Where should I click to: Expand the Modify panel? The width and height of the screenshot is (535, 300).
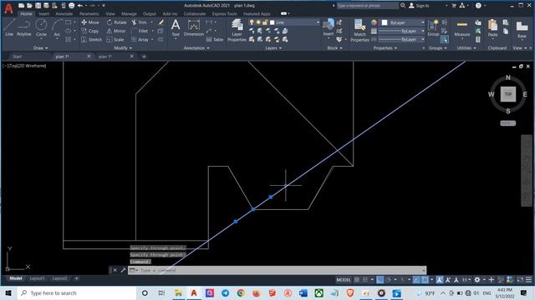click(123, 48)
